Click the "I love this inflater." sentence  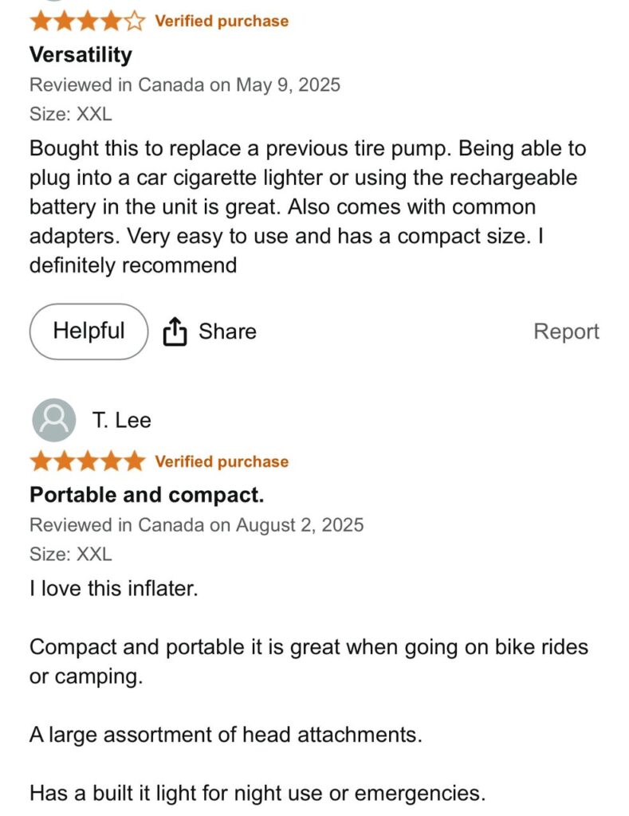(x=114, y=589)
